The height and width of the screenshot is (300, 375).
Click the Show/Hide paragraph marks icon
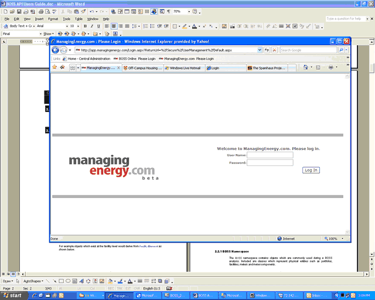point(169,12)
